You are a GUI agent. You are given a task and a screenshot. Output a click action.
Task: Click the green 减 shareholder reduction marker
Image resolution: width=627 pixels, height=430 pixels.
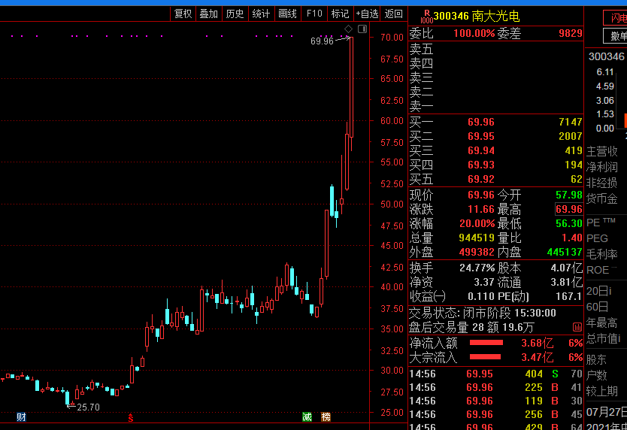pos(307,416)
